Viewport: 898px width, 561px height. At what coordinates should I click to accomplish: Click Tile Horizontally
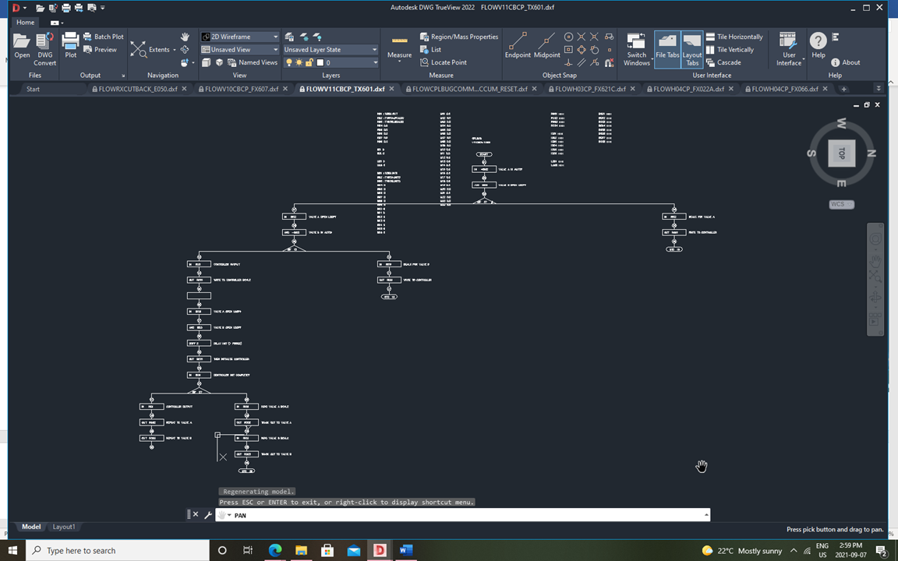tap(734, 37)
